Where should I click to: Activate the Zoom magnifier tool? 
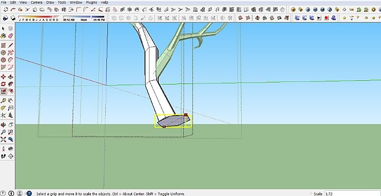(3, 132)
